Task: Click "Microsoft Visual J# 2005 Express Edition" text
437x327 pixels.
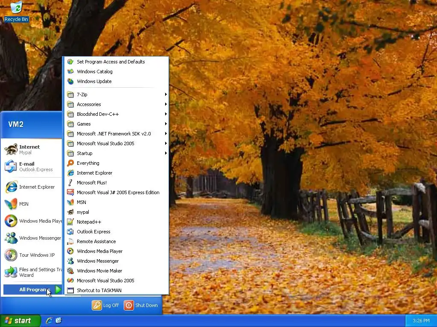Action: pyautogui.click(x=118, y=192)
